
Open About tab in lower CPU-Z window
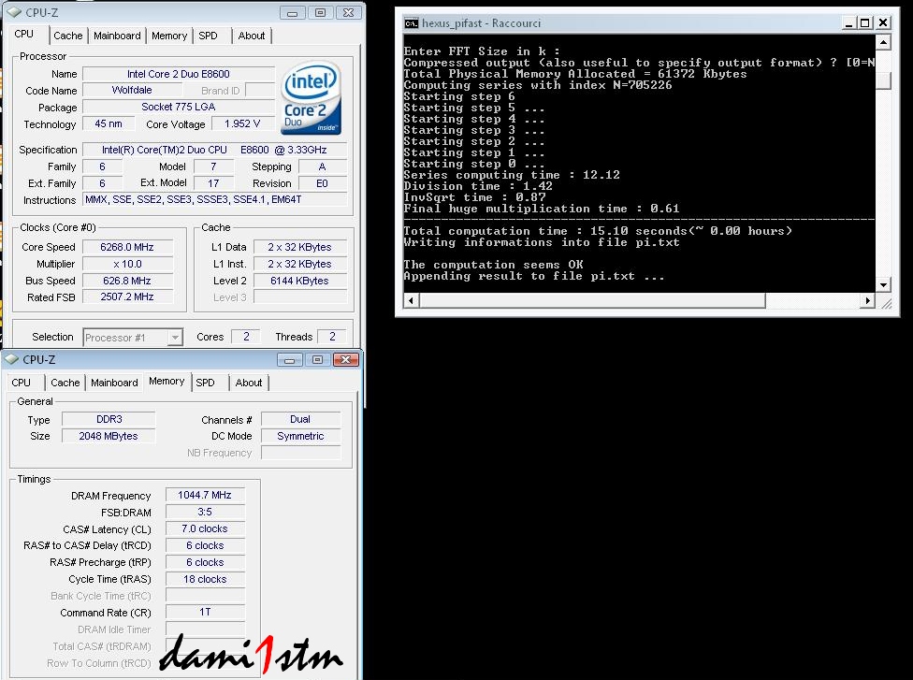249,383
